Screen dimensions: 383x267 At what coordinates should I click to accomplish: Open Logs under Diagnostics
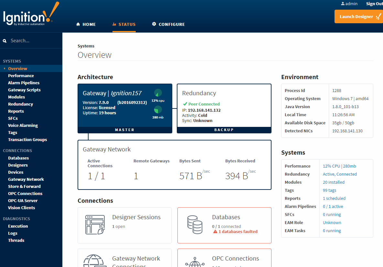click(x=13, y=233)
